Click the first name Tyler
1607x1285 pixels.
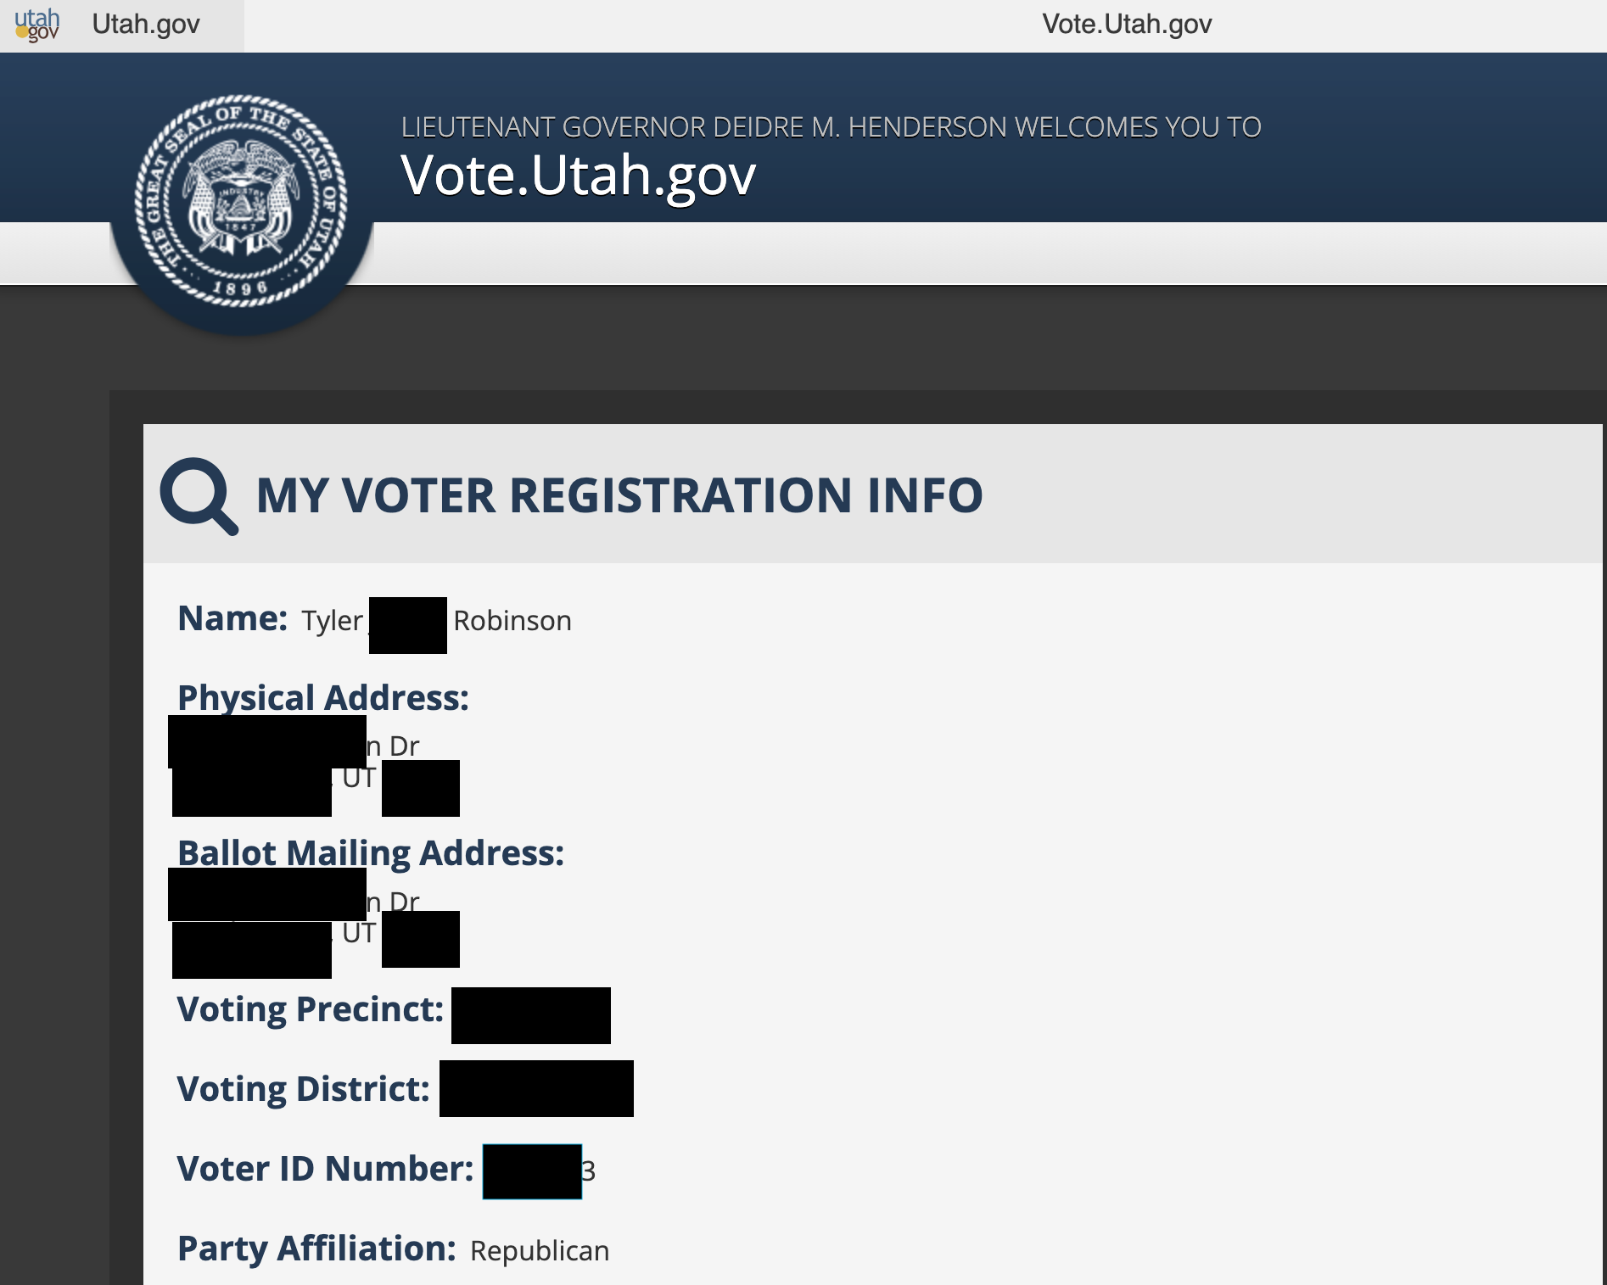pos(332,621)
